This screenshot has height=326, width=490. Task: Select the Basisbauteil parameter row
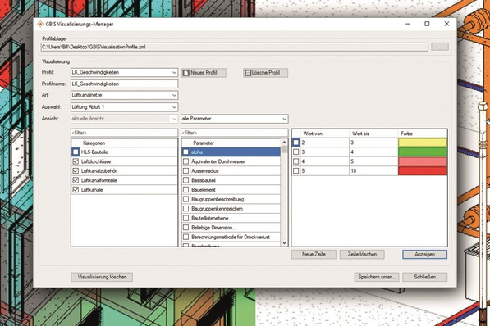click(x=231, y=180)
